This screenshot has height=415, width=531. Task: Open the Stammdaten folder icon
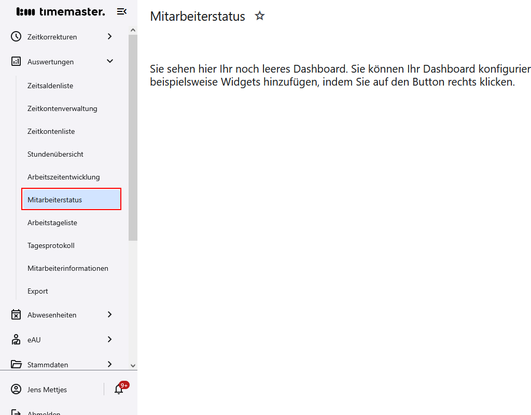point(15,364)
